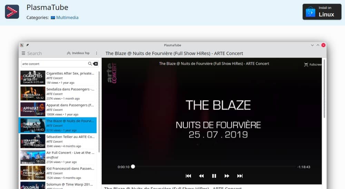Select 'Solomun @ Time Warp 201...' title
345x189 pixels.
click(70, 184)
